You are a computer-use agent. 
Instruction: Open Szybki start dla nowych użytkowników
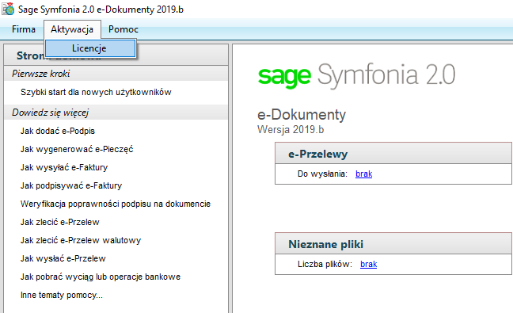[x=96, y=92]
